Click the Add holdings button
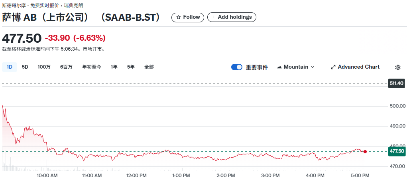The height and width of the screenshot is (180, 411). click(232, 17)
